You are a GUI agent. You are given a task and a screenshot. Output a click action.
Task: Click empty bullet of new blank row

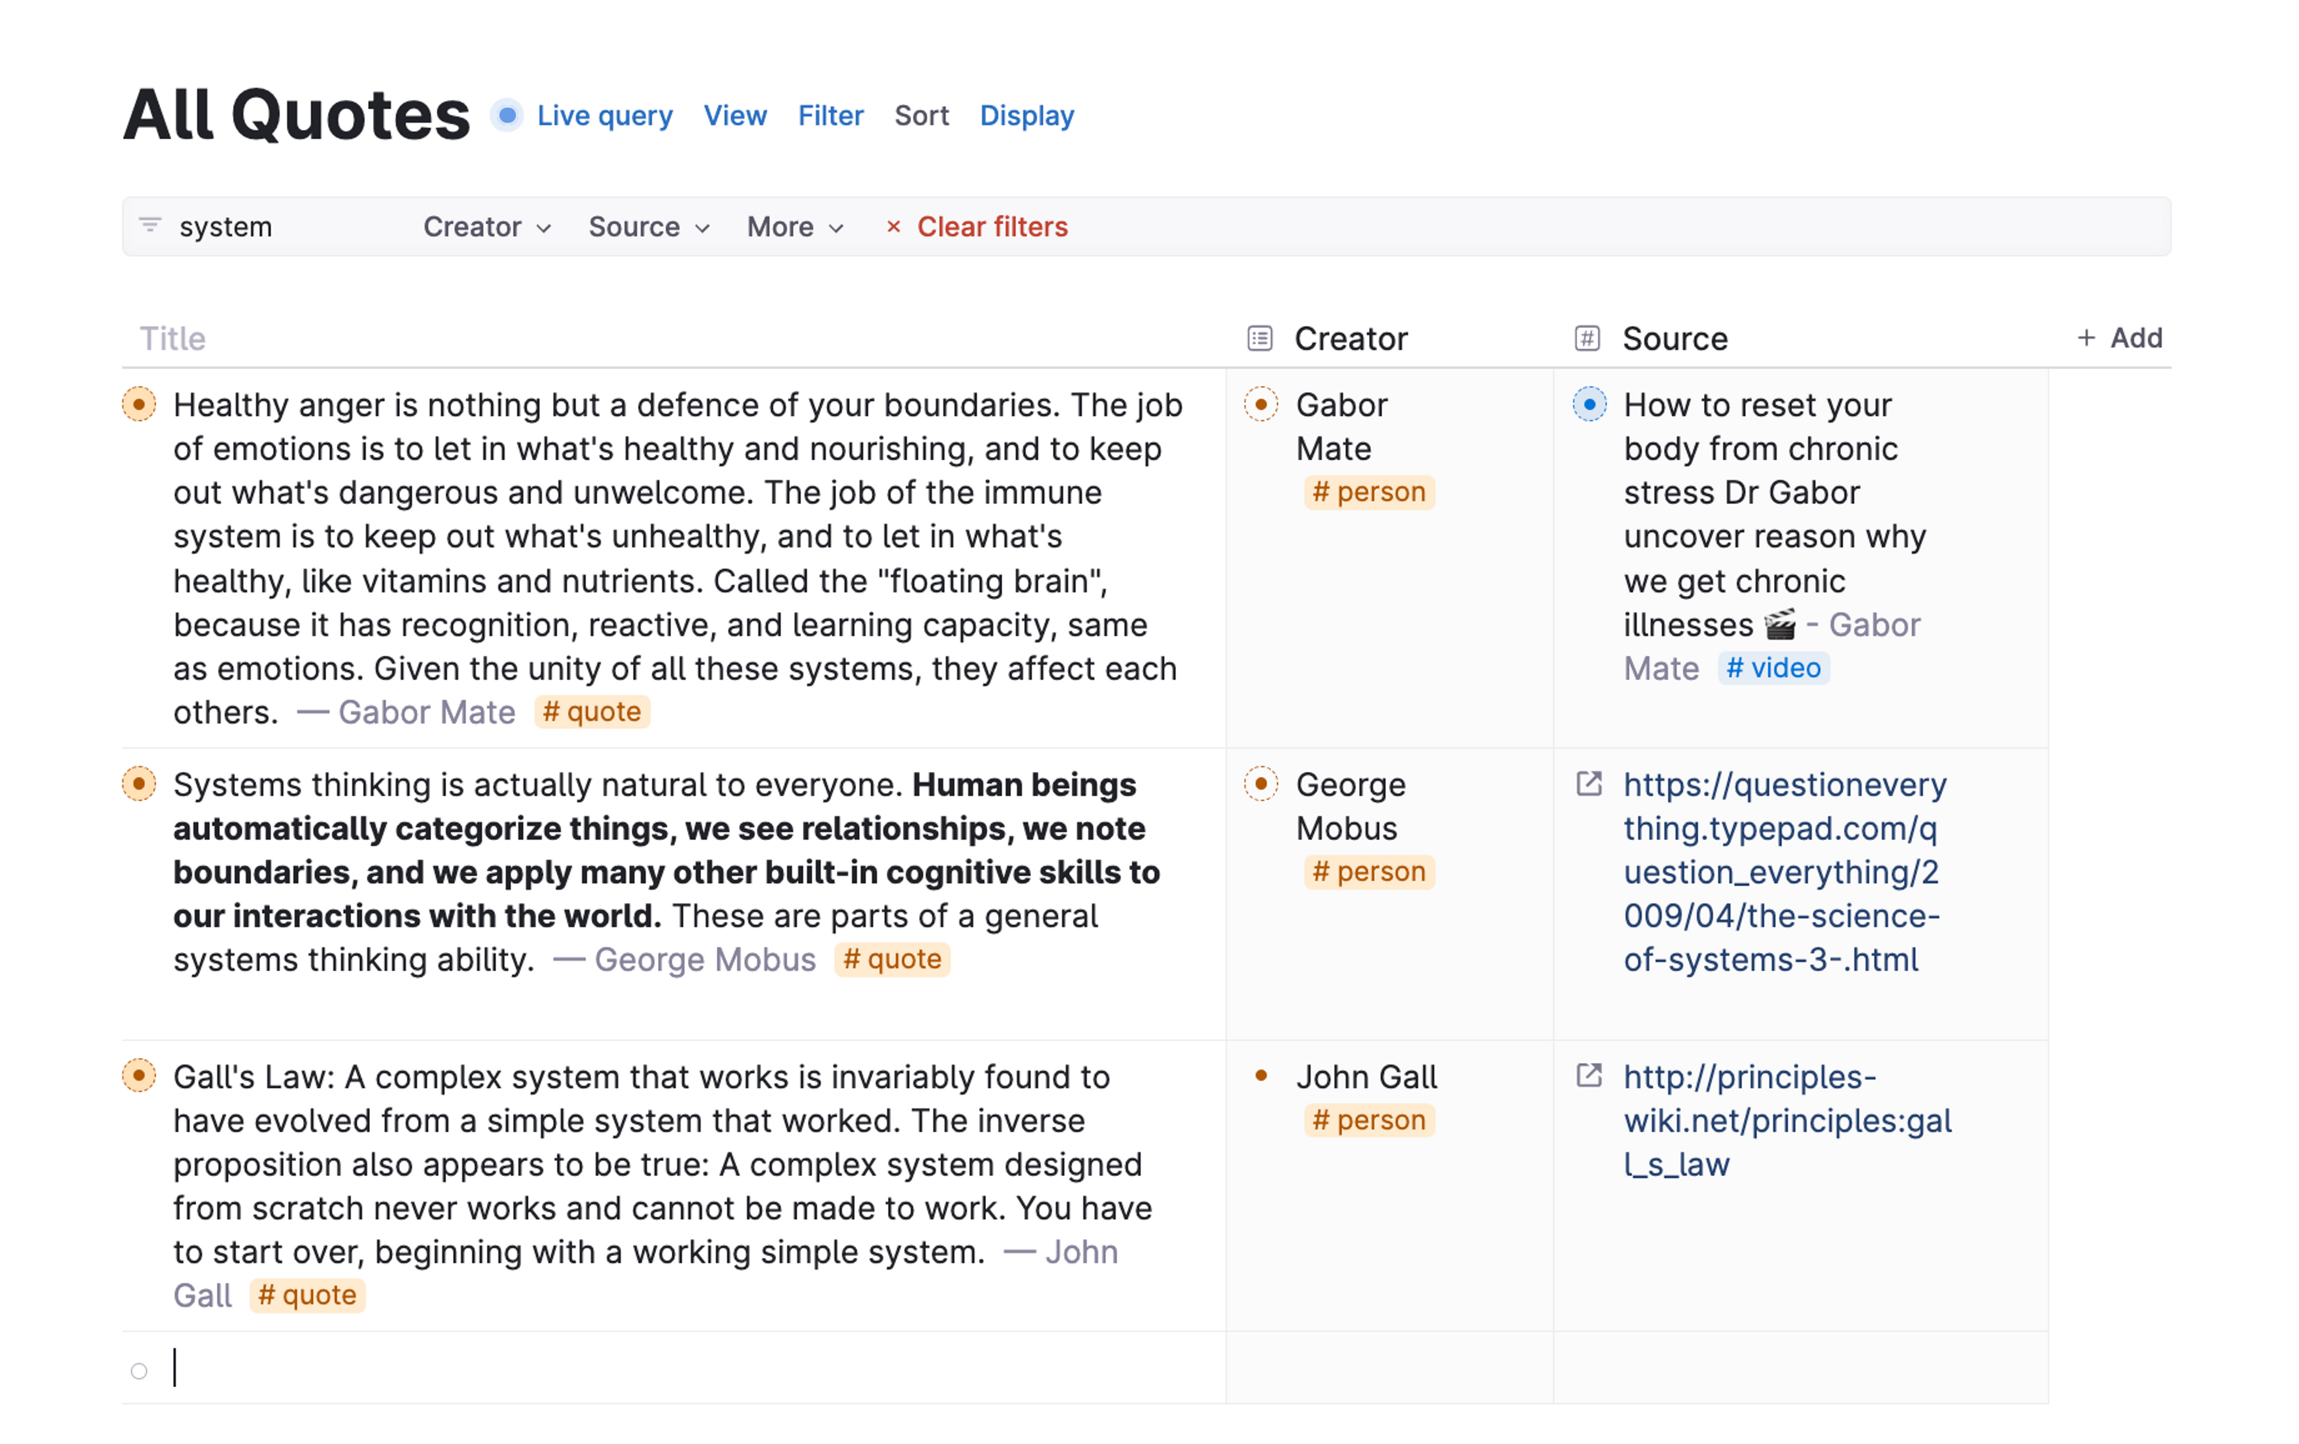click(139, 1372)
